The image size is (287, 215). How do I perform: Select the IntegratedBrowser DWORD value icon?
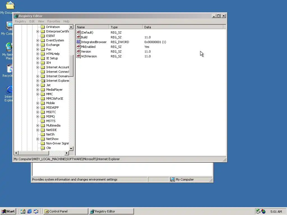pyautogui.click(x=78, y=42)
